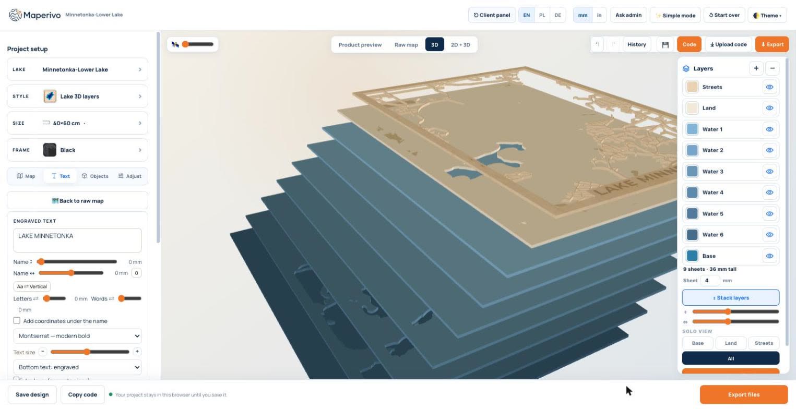This screenshot has height=409, width=796.
Task: Click Stack layers button
Action: tap(730, 298)
